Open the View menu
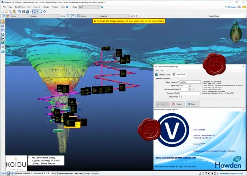 point(10,7)
